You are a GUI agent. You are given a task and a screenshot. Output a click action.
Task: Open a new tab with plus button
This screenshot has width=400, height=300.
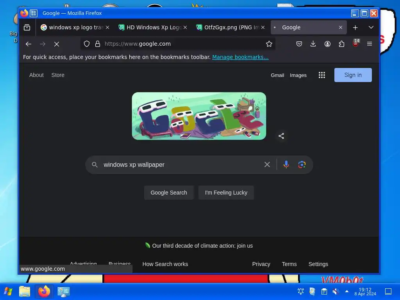click(355, 27)
